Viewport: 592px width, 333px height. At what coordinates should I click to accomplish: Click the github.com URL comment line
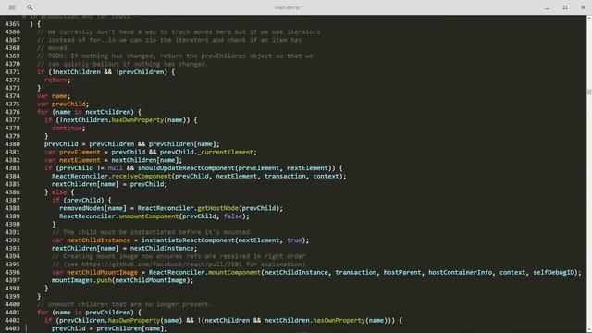point(180,265)
